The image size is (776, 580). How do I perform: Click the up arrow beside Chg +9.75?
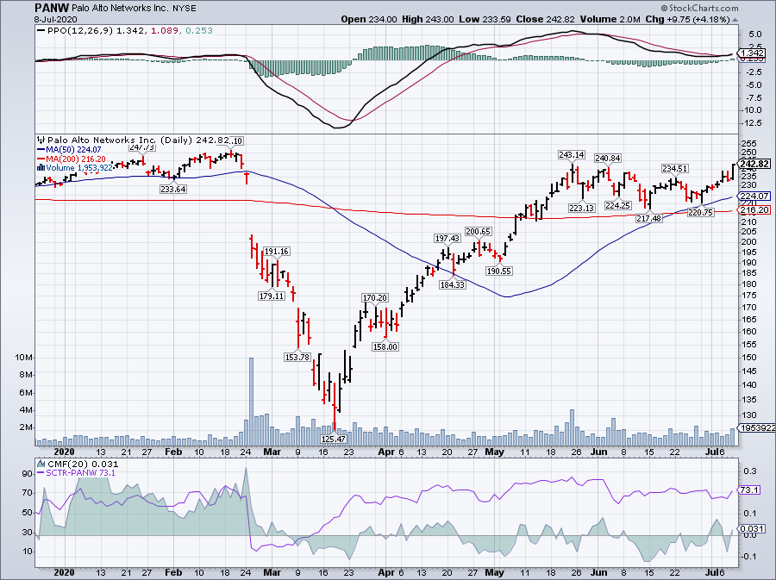tap(735, 20)
